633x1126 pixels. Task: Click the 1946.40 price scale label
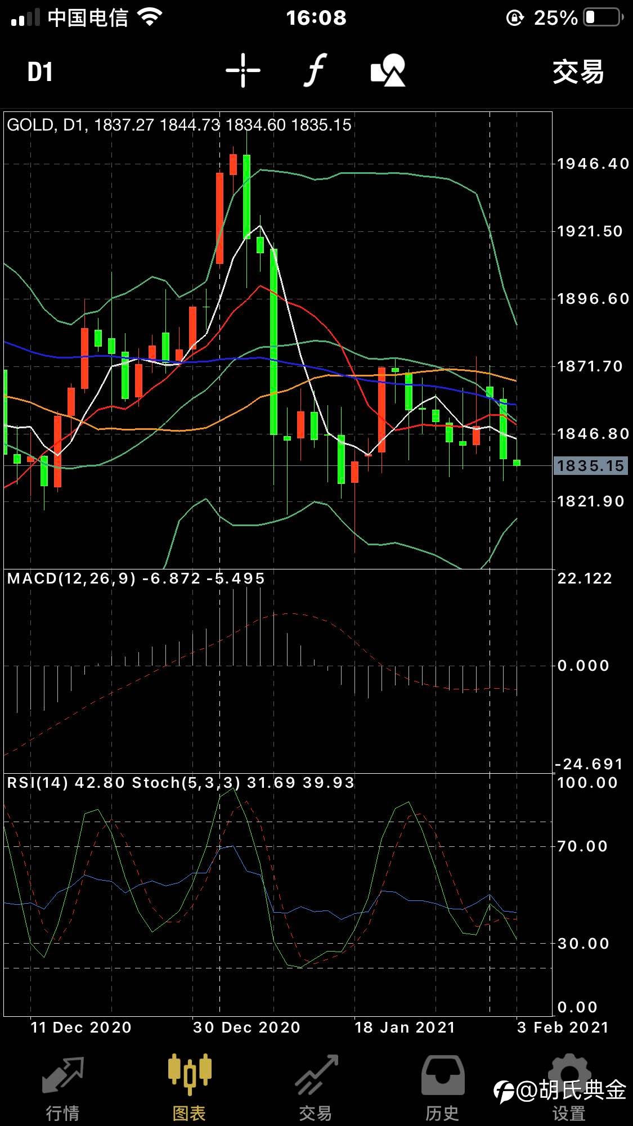pyautogui.click(x=593, y=164)
